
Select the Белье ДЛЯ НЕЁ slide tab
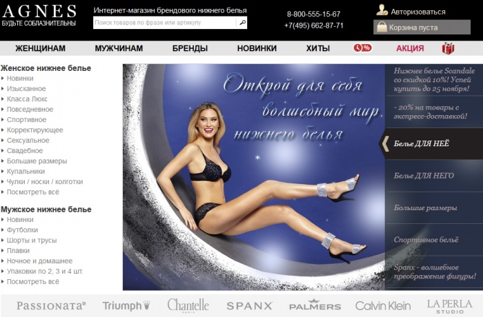(434, 144)
